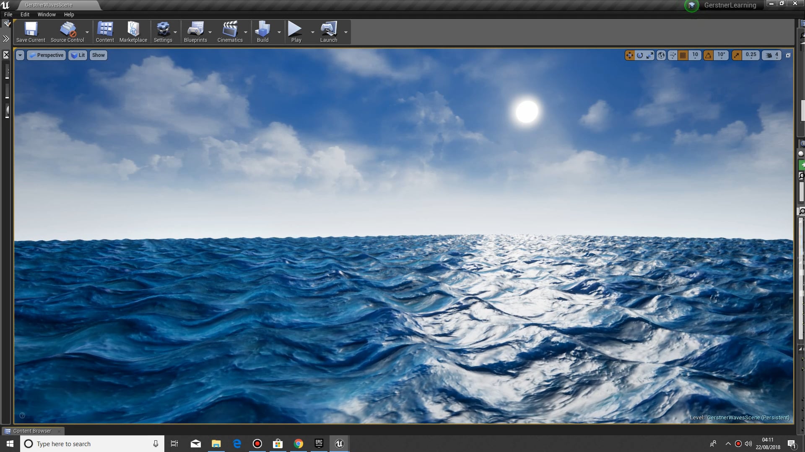Open the Settings toolbar button

pyautogui.click(x=163, y=32)
